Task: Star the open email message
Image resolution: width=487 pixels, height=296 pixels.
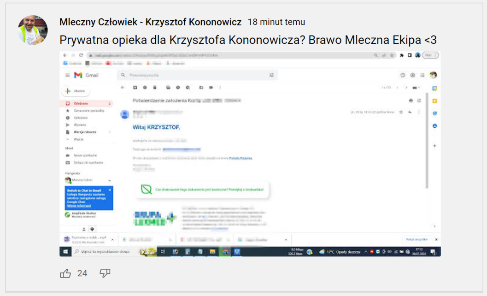Action: point(401,112)
